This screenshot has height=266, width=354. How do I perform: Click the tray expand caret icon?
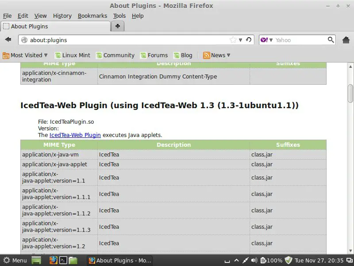(236, 260)
